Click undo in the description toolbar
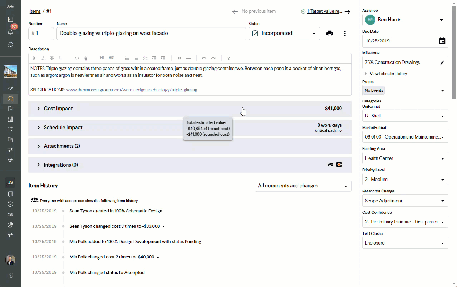The width and height of the screenshot is (457, 287). 203,58
